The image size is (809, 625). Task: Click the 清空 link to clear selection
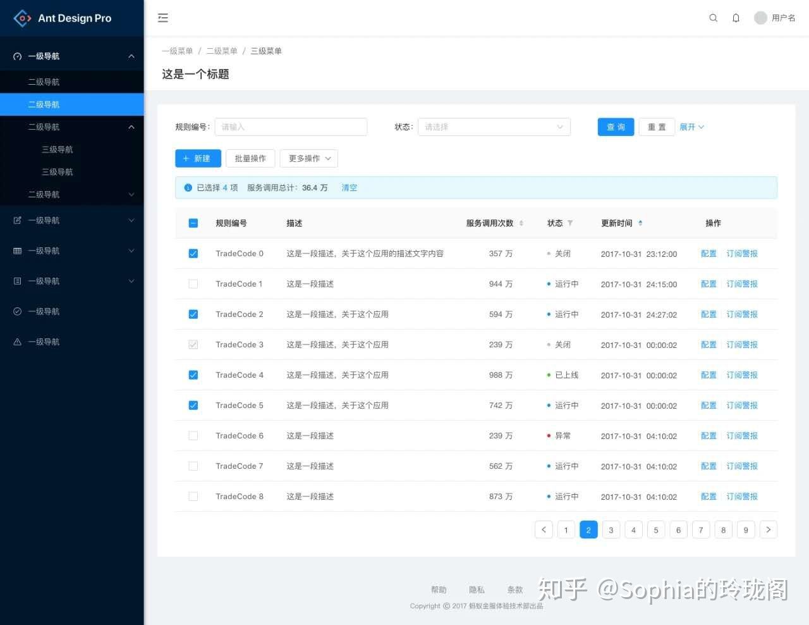pyautogui.click(x=349, y=187)
